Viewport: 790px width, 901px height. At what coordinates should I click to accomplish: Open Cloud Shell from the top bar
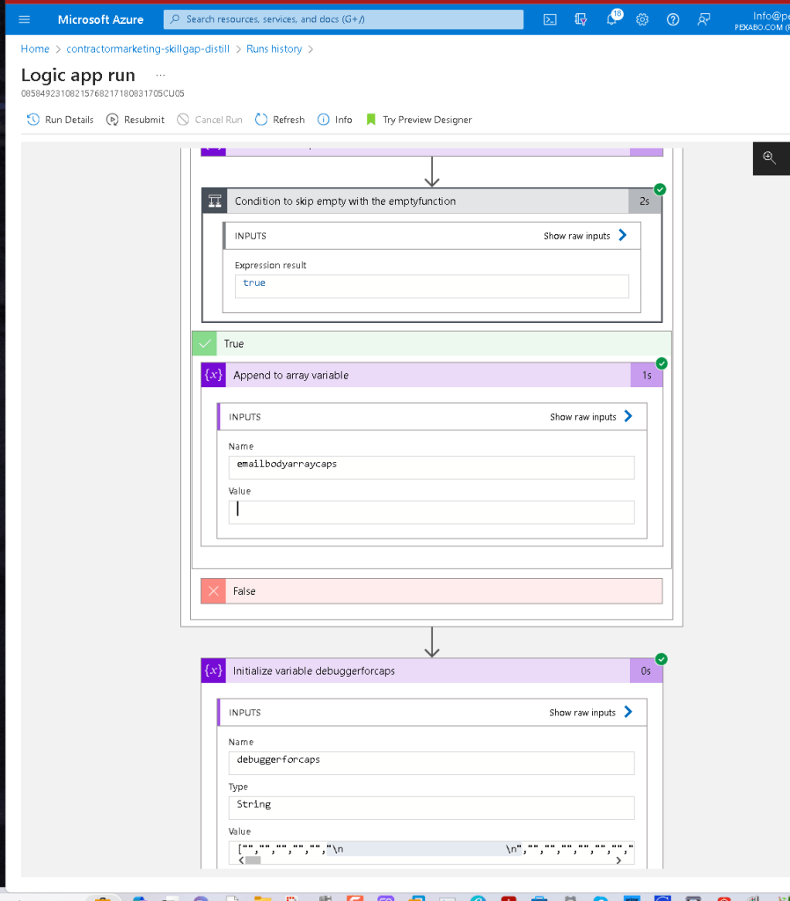(x=550, y=19)
